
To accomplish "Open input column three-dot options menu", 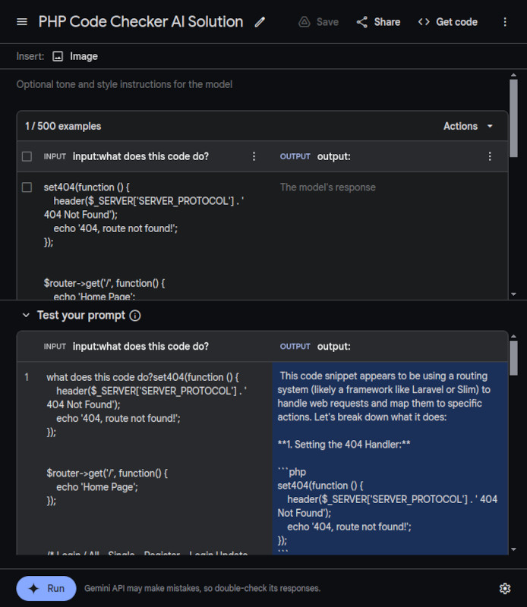I will [254, 156].
